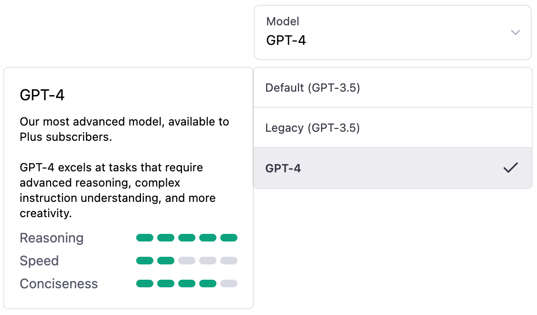Click the 'Our most advanced model' description
The width and height of the screenshot is (537, 315).
pos(124,129)
